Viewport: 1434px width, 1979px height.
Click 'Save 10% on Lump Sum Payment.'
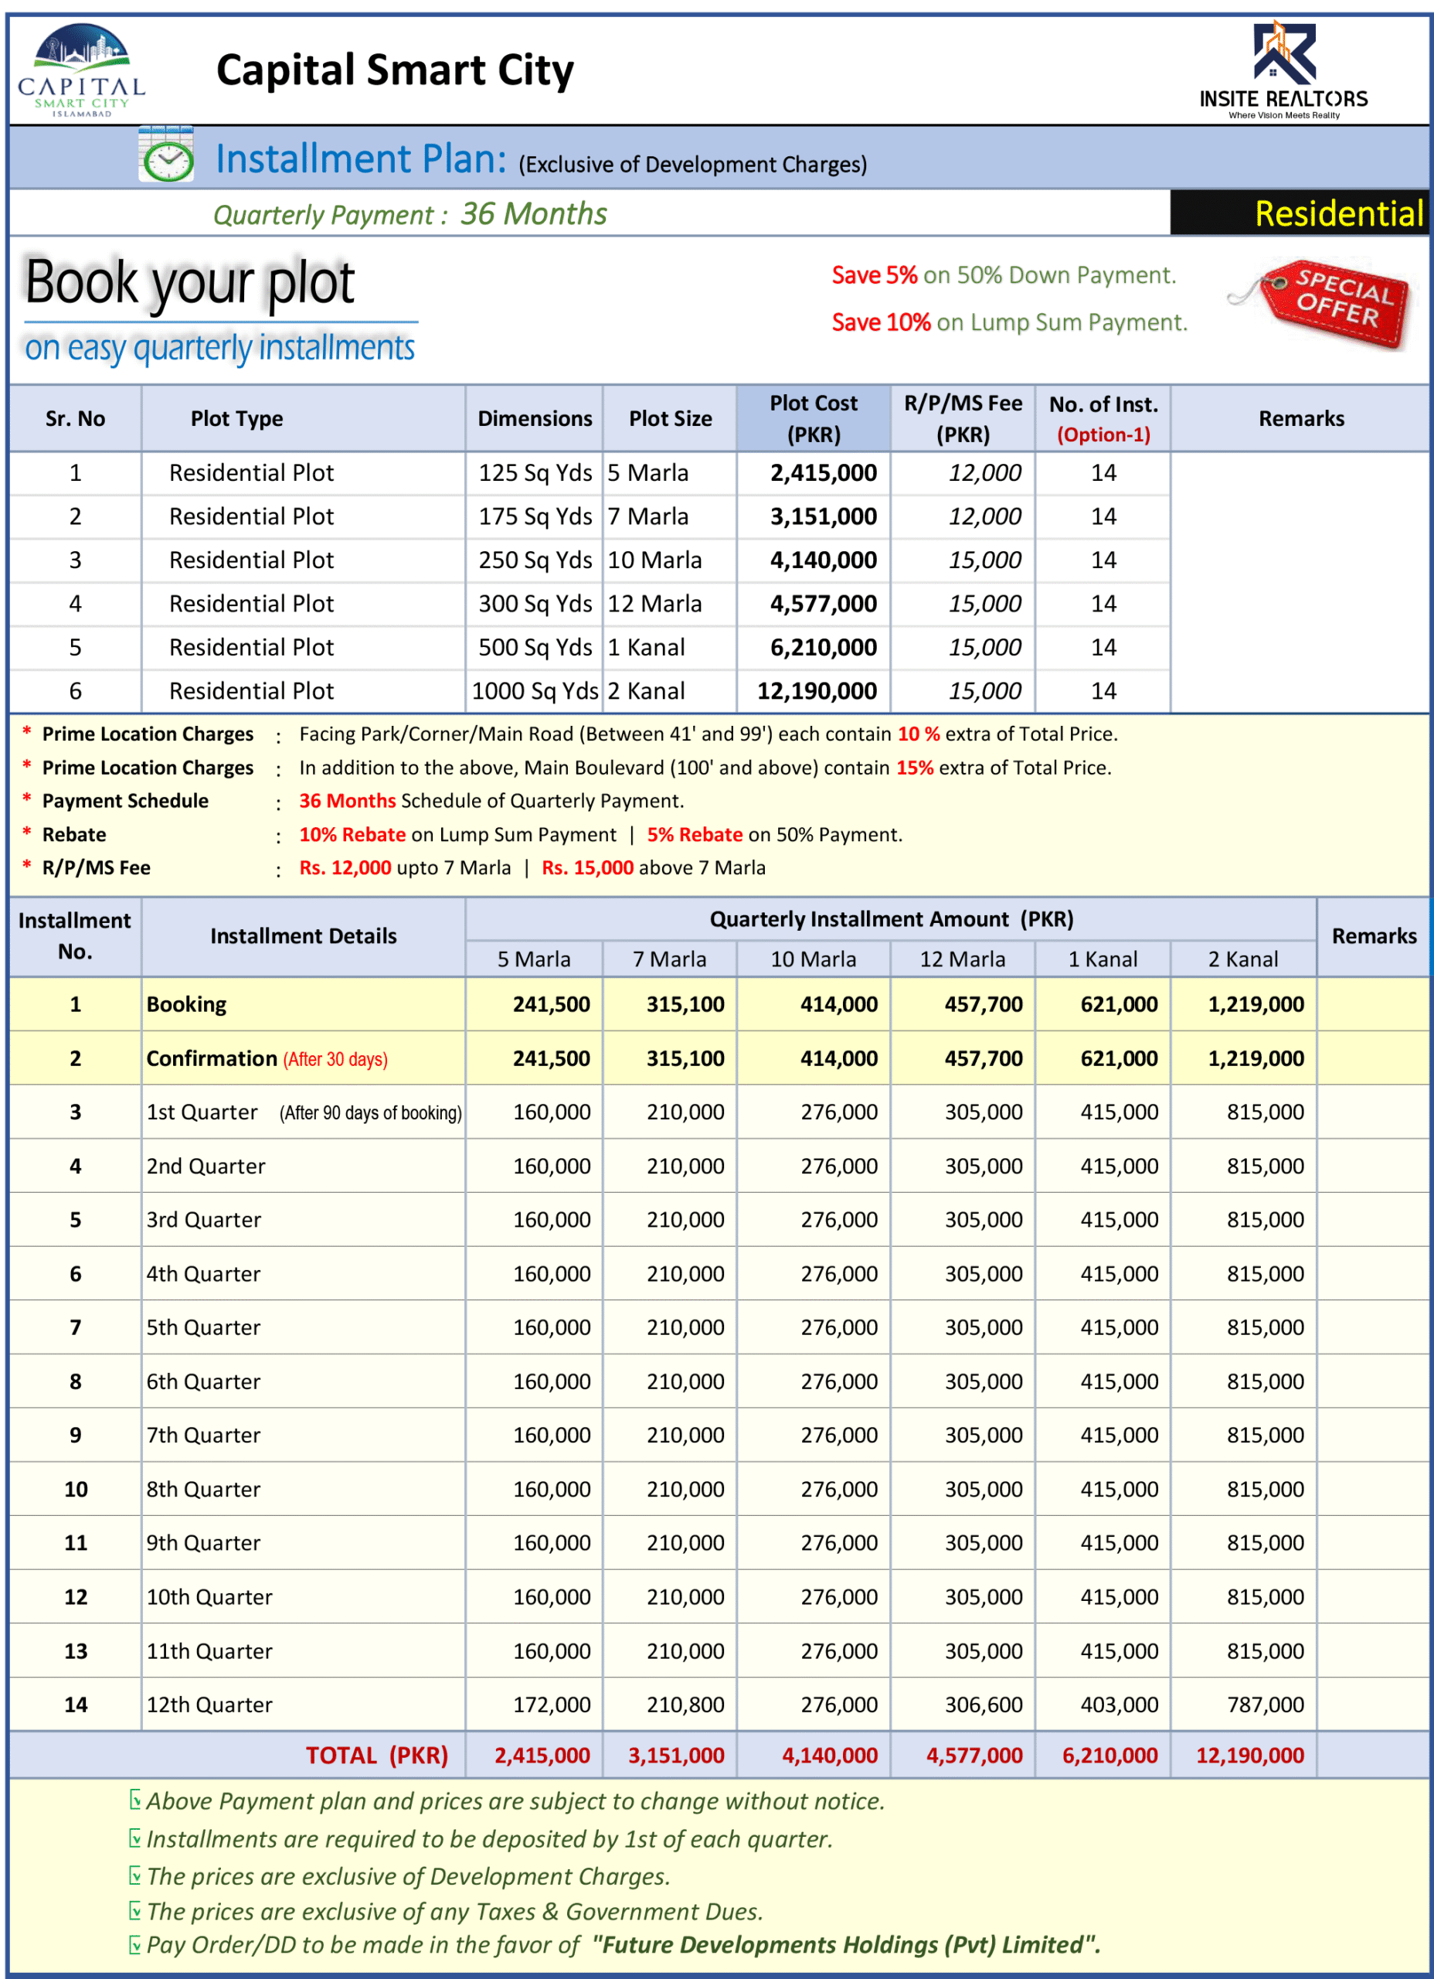pos(1009,323)
